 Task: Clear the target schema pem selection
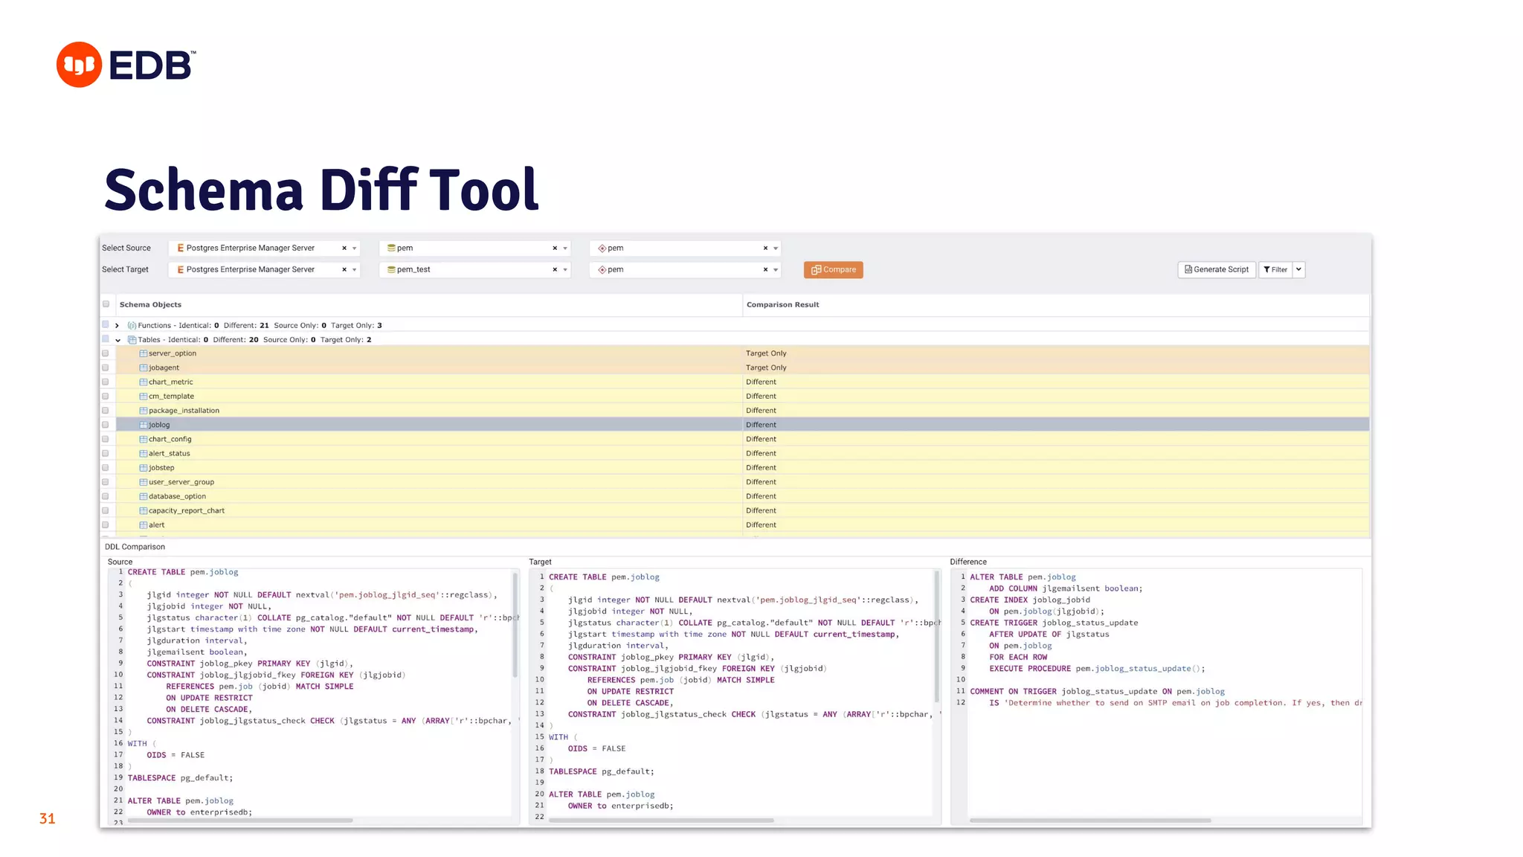pos(765,270)
